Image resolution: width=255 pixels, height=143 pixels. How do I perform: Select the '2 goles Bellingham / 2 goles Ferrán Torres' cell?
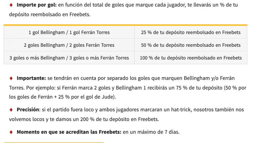[69, 45]
